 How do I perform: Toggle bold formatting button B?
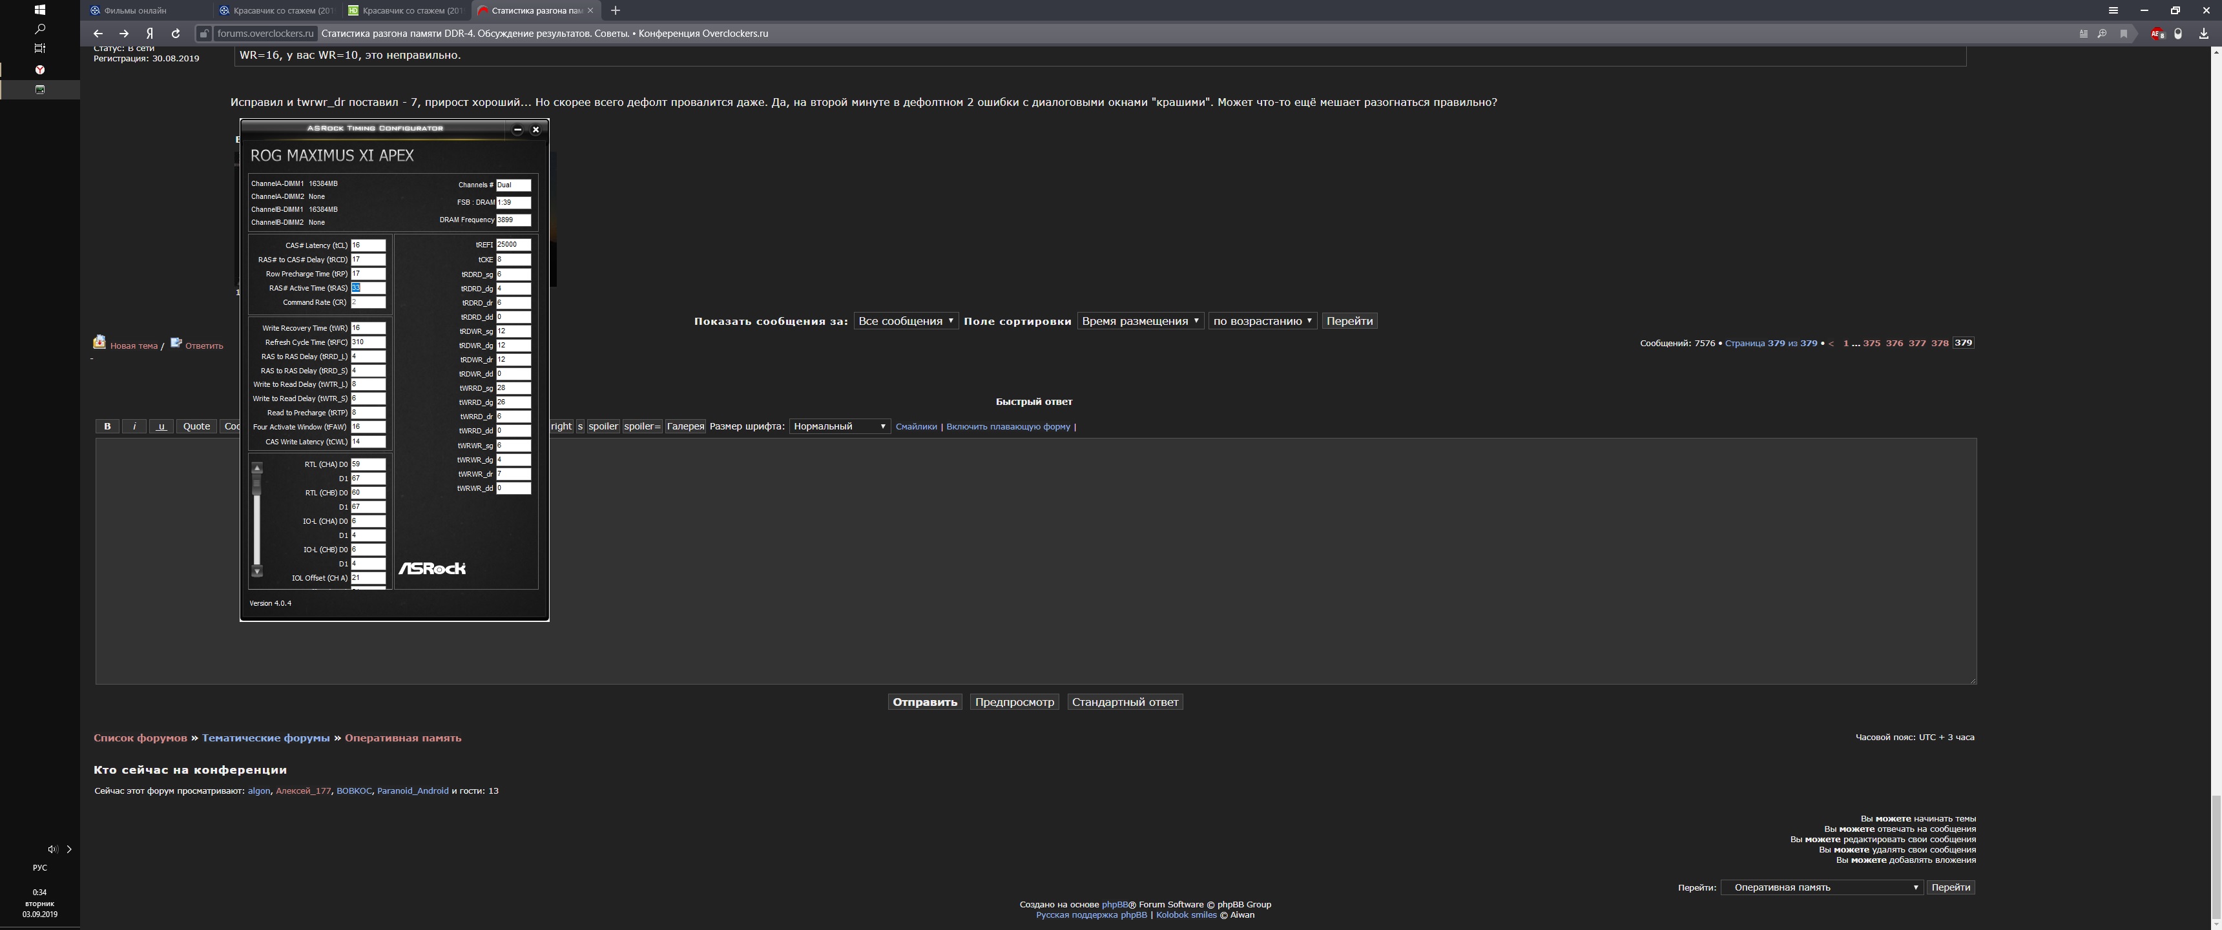click(x=107, y=426)
